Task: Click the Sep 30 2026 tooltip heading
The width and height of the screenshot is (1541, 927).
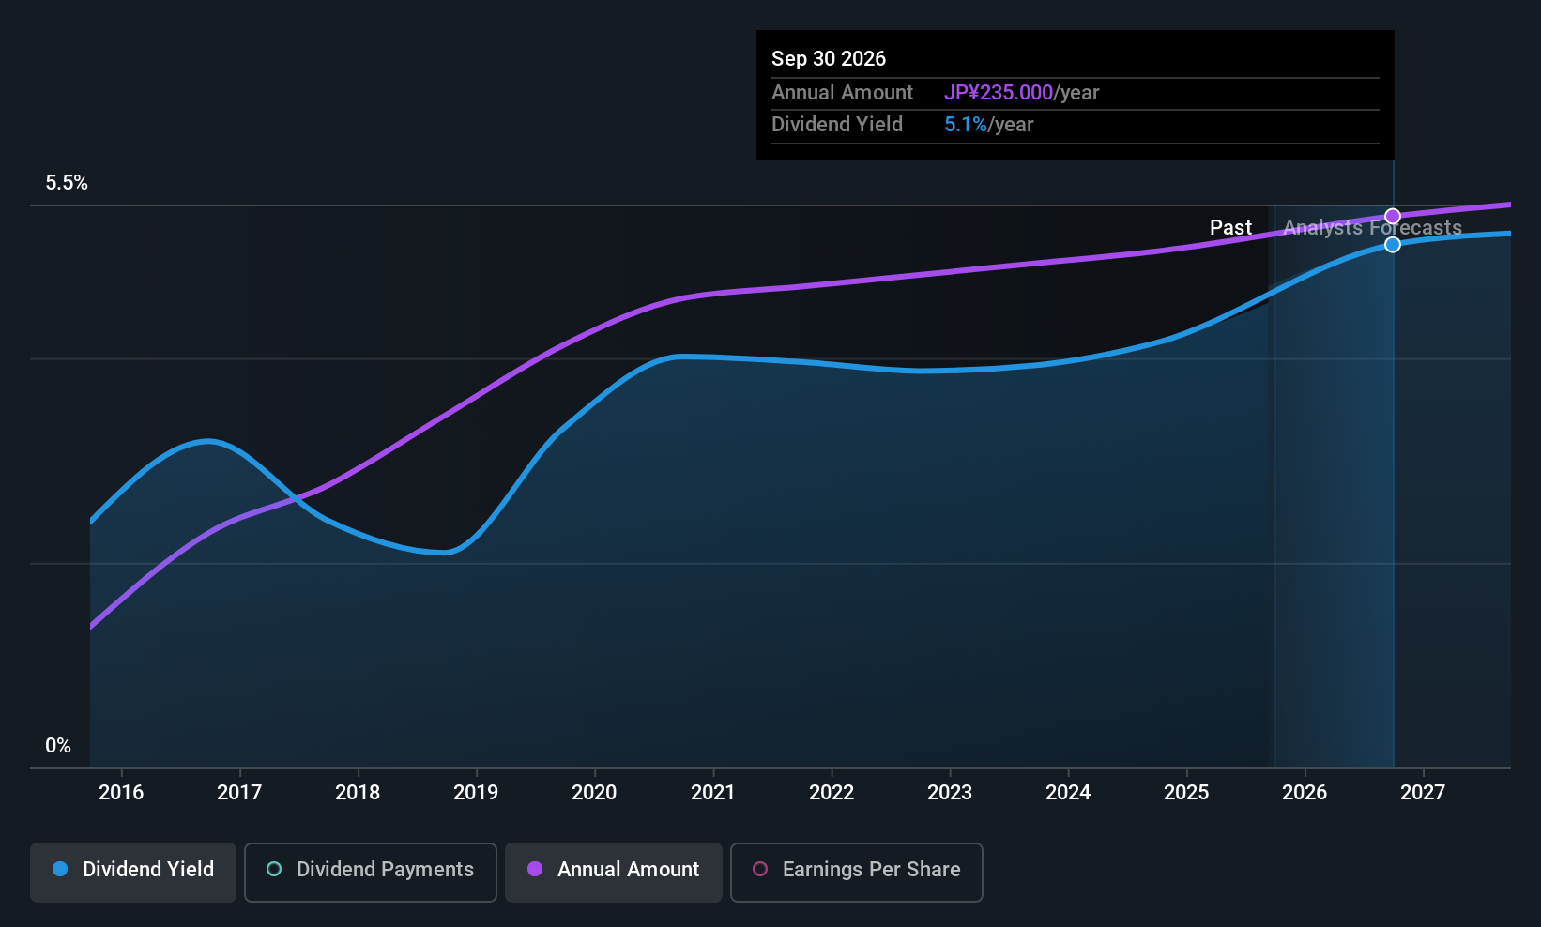Action: [x=829, y=58]
